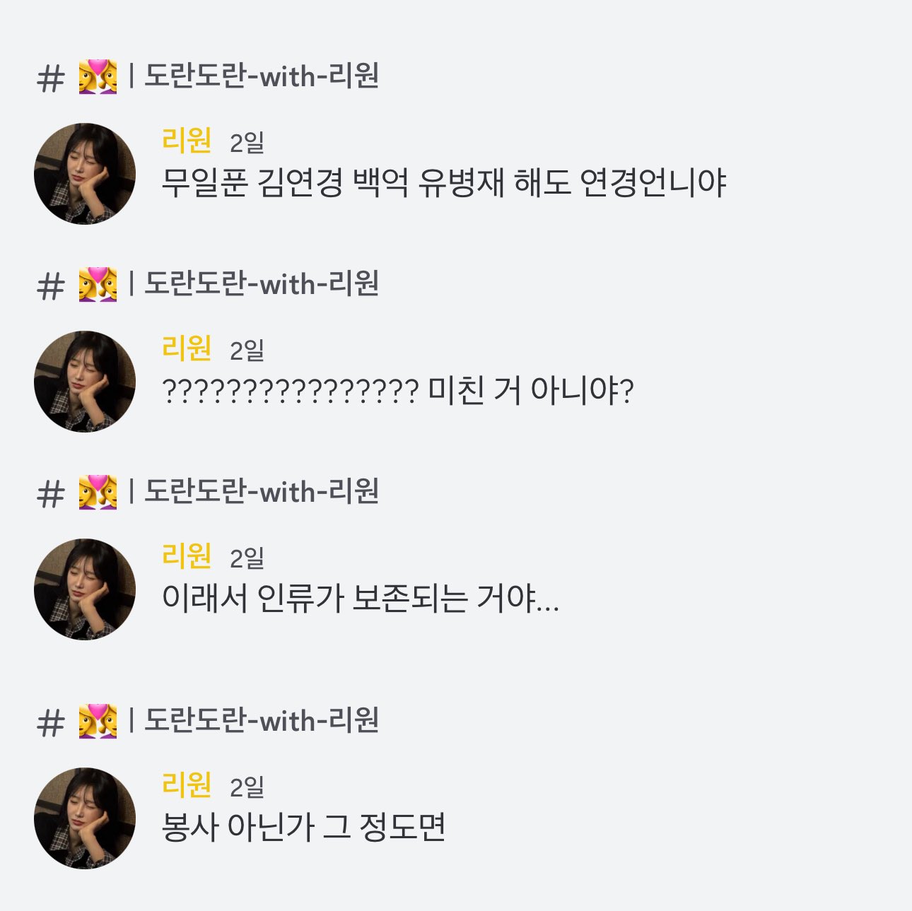Click the 리원 username above the 미친 거 아니야 message
The image size is (912, 911).
187,348
